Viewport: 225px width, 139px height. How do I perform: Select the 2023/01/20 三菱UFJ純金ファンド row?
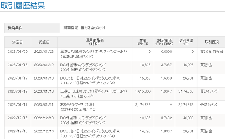pos(115,54)
